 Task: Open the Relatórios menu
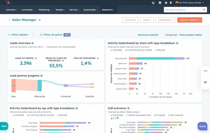(x=108, y=10)
